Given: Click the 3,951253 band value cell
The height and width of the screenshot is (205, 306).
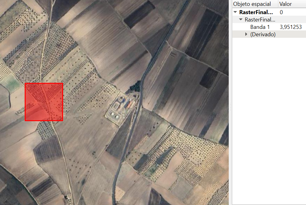Looking at the screenshot, I should point(291,27).
